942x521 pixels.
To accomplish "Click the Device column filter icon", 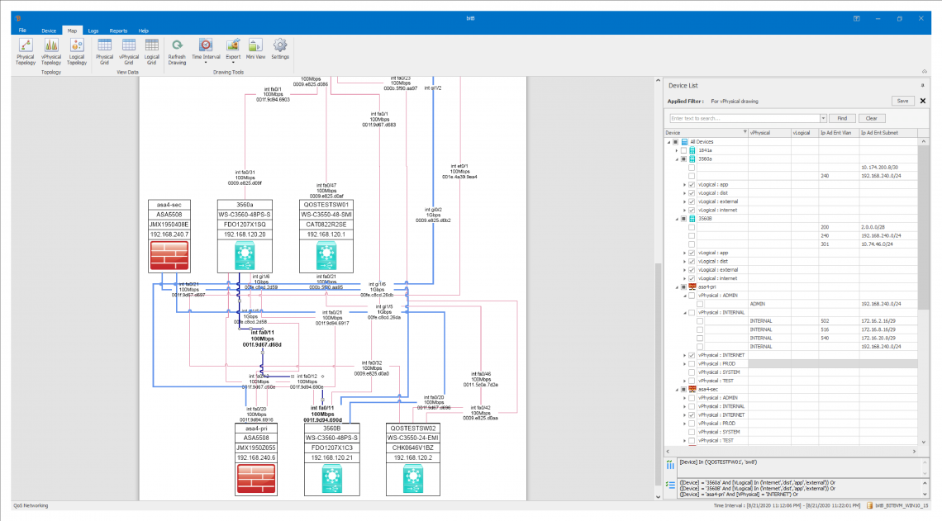I will tap(745, 132).
